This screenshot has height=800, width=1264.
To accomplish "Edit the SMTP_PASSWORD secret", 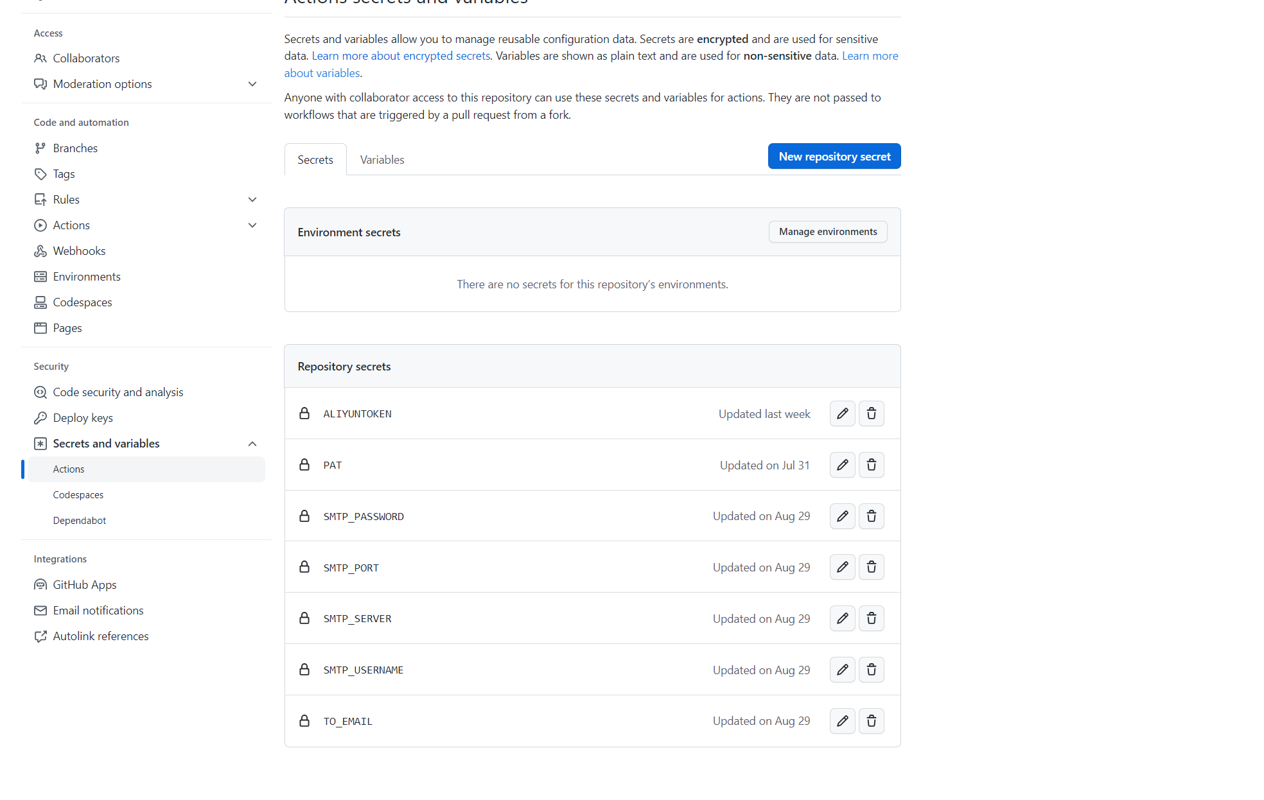I will [842, 516].
